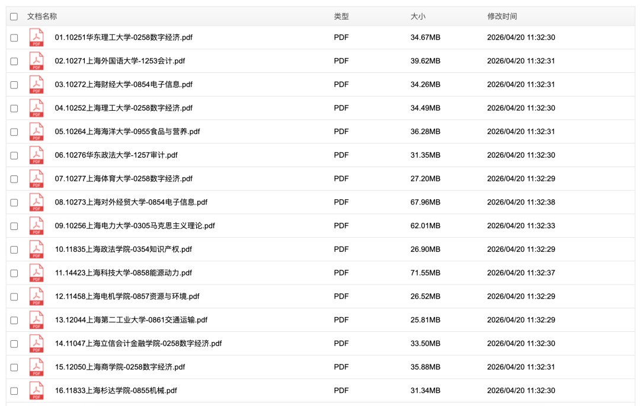Screen dimensions: 640x406
Task: Click the PDF icon for 12.11458上海电机学院
Action: point(37,296)
